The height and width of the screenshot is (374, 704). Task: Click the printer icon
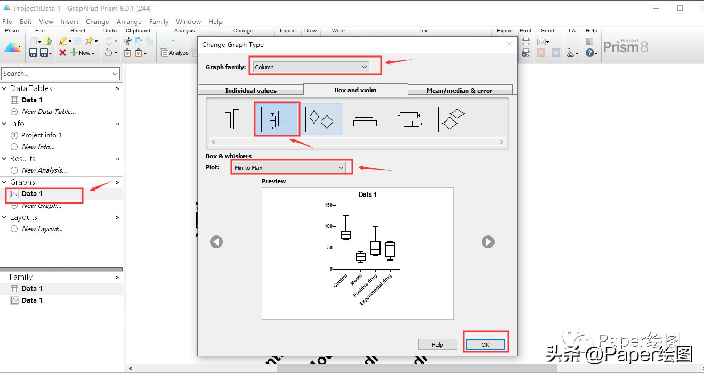pos(526,41)
